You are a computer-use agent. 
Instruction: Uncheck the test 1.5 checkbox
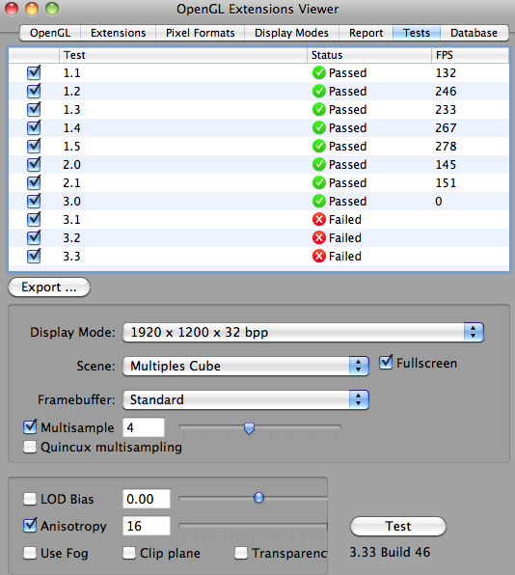click(x=34, y=146)
